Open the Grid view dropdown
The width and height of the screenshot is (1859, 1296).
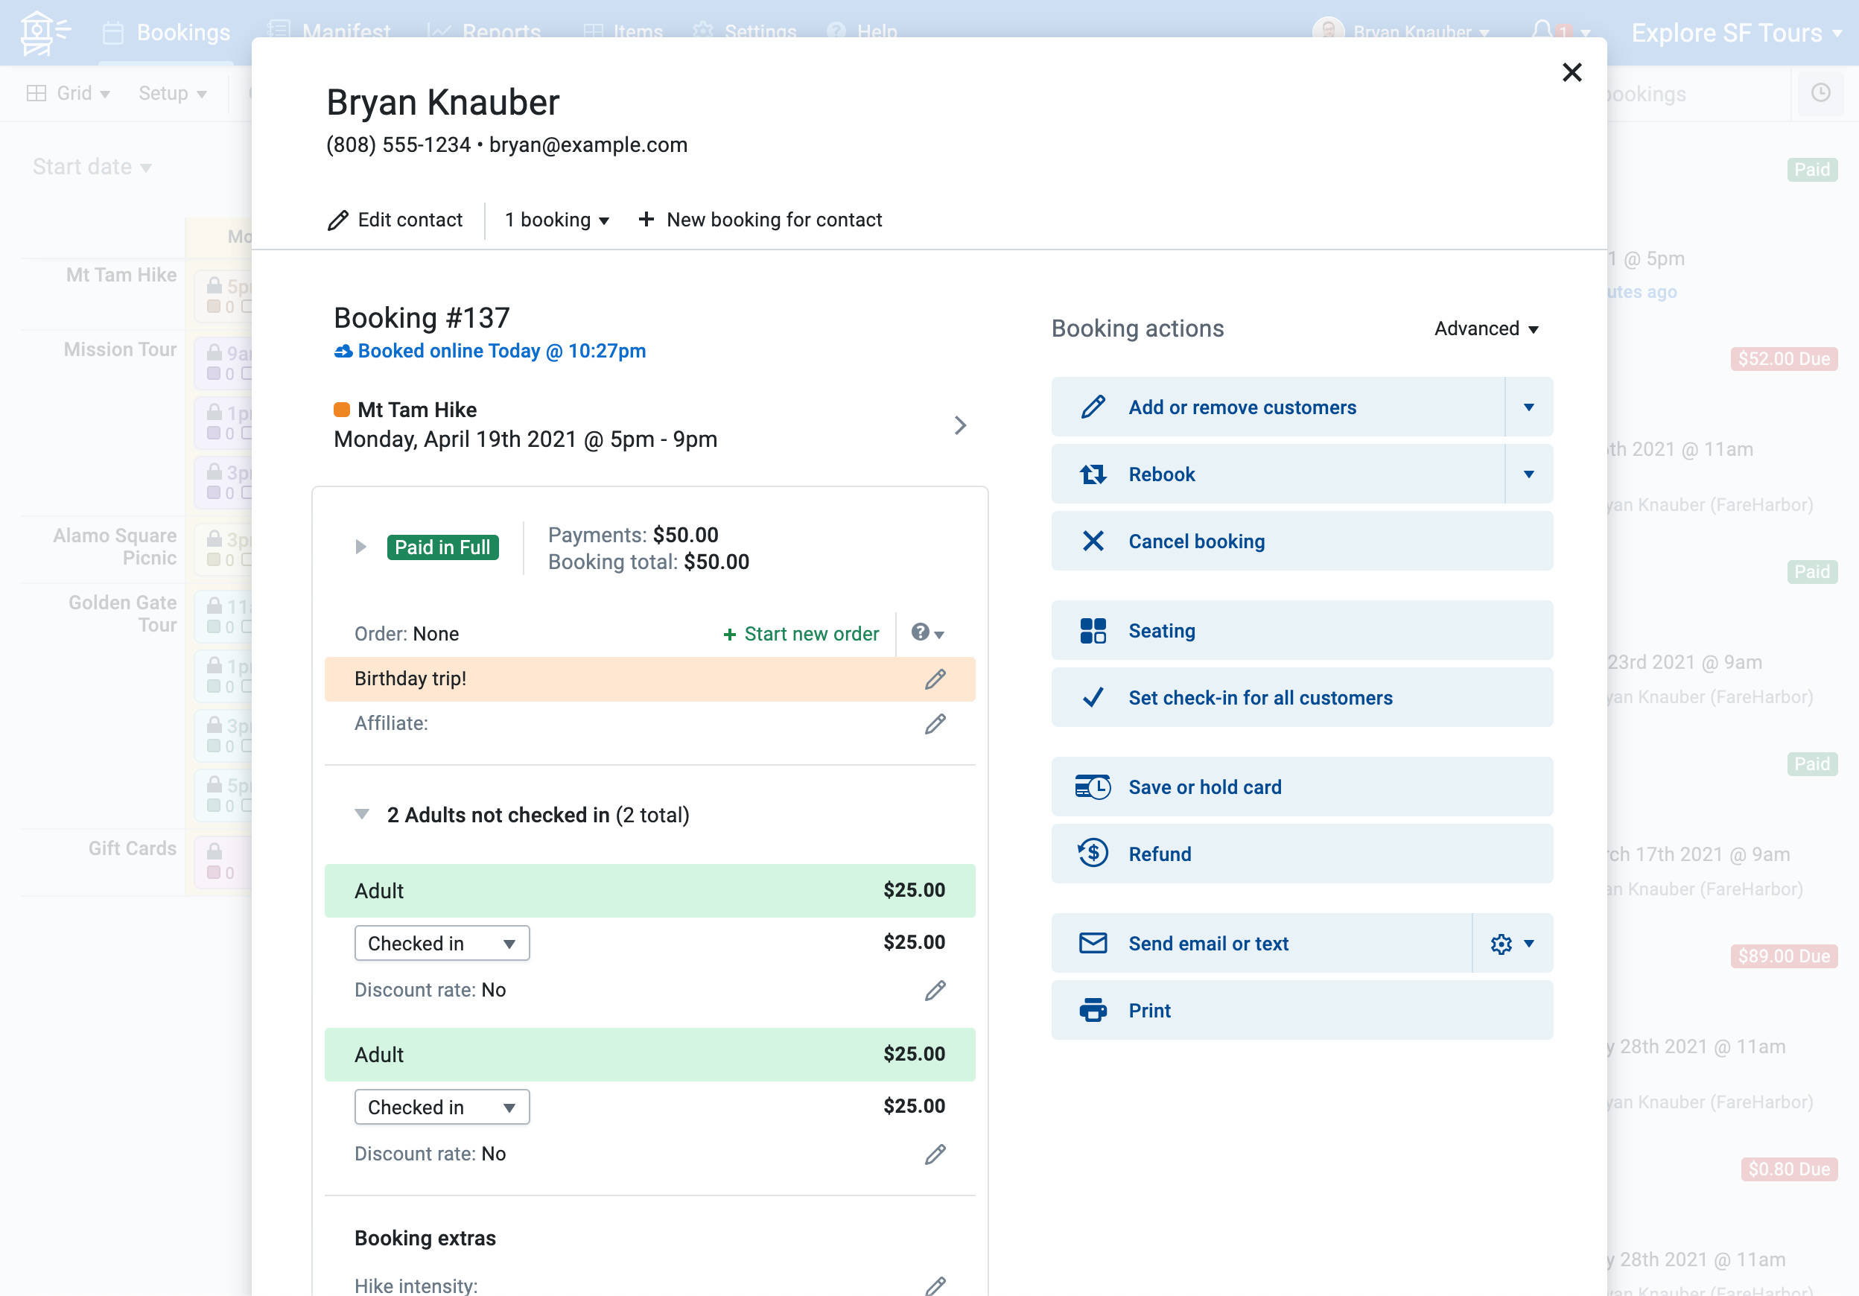[x=68, y=94]
